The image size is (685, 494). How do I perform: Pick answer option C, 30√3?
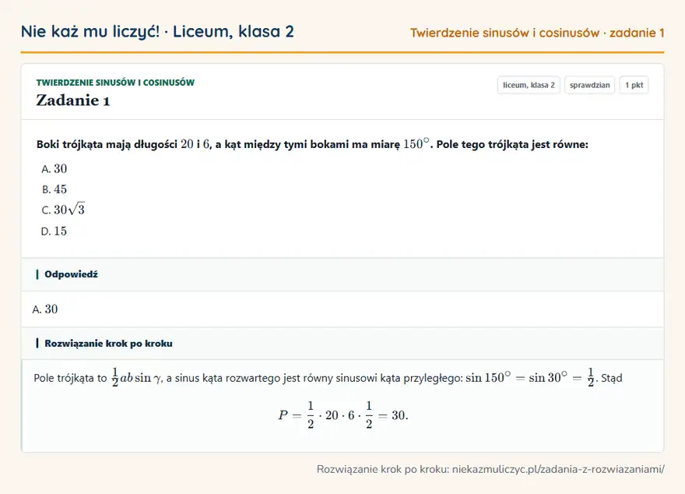pos(63,210)
